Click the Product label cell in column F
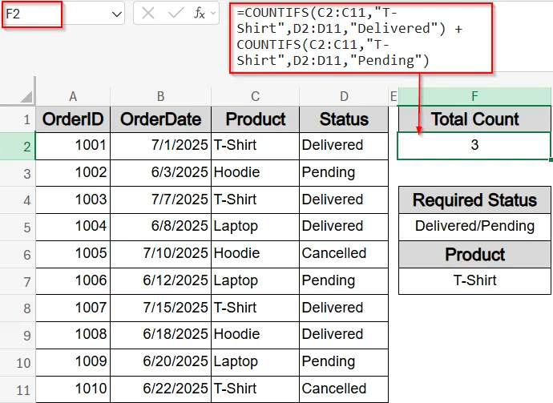The width and height of the screenshot is (553, 403). pyautogui.click(x=474, y=254)
